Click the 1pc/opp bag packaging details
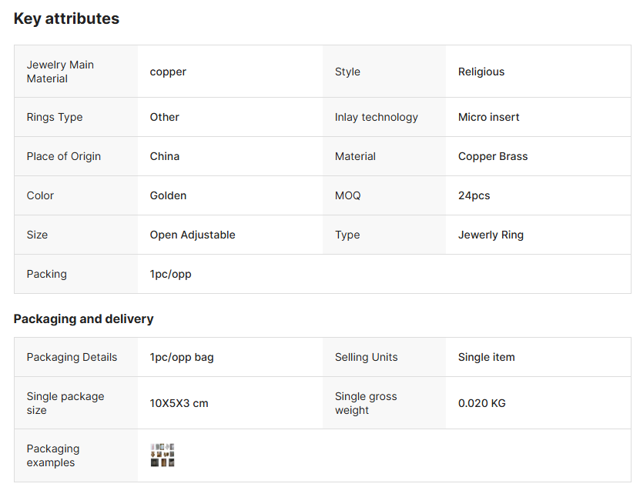Viewport: 640px width, 497px height. [x=182, y=357]
